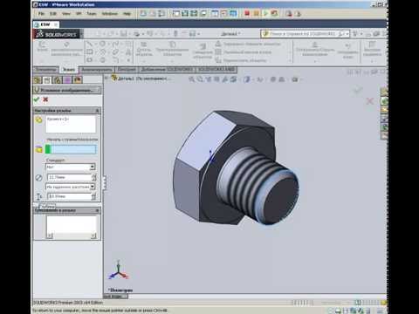Open the Display Style dropdown arrow
Image resolution: width=419 pixels, height=314 pixels.
click(x=252, y=79)
